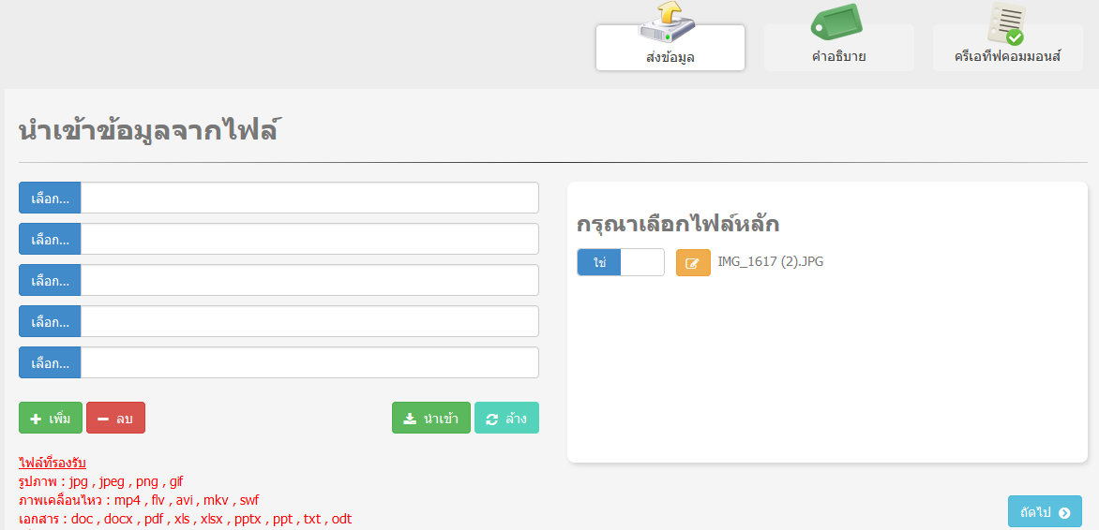Click the orange edit icon beside IMG_1617 (2).JPG
1099x530 pixels.
(693, 263)
